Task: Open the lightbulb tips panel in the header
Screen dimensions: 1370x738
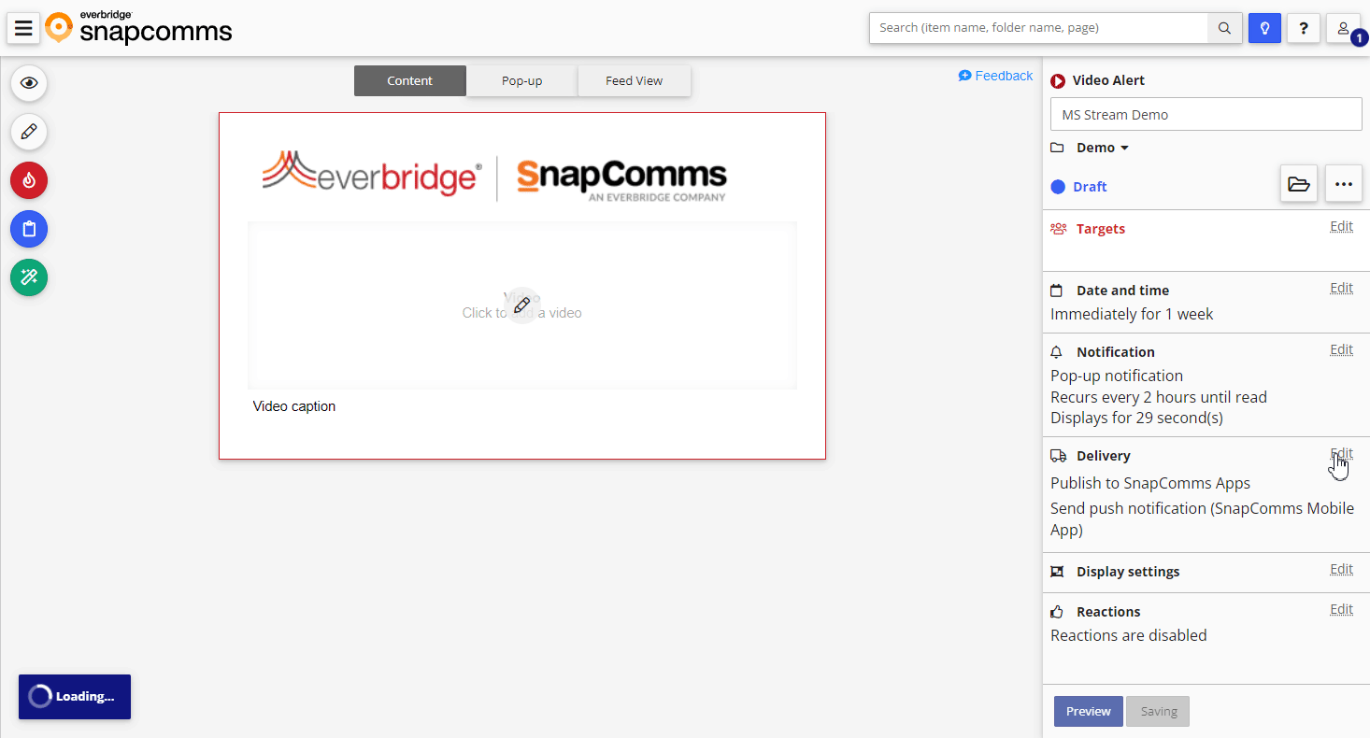Action: pos(1264,28)
